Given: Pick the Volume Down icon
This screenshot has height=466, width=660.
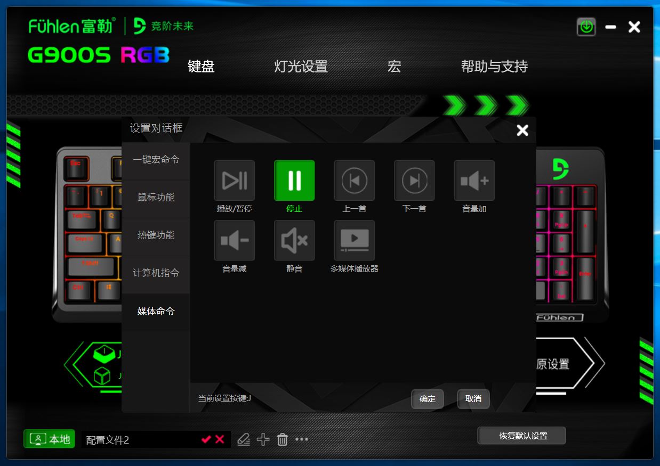Looking at the screenshot, I should [x=235, y=240].
